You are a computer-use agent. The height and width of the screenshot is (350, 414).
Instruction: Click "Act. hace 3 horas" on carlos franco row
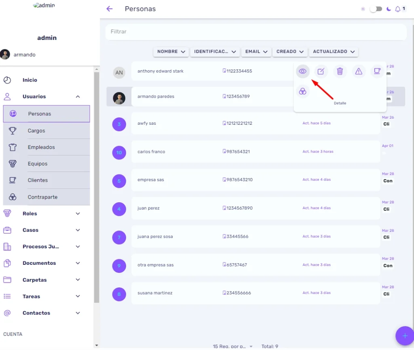[x=318, y=151]
